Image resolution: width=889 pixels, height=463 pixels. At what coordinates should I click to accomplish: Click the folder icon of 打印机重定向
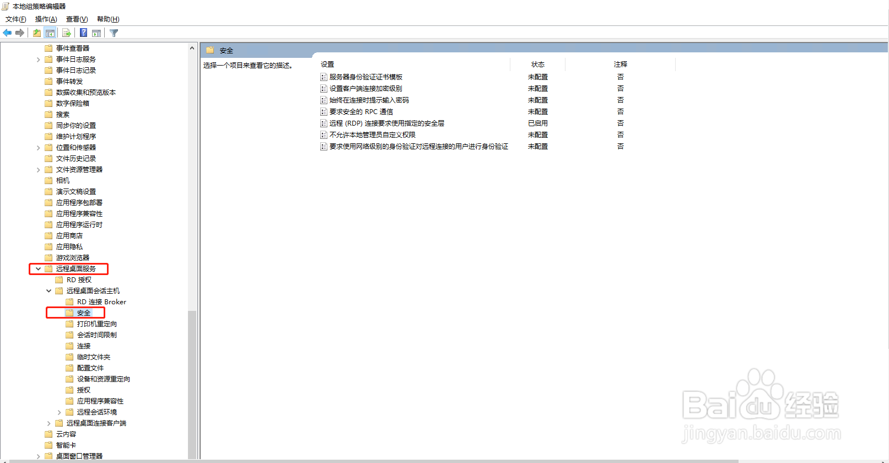[x=69, y=324]
